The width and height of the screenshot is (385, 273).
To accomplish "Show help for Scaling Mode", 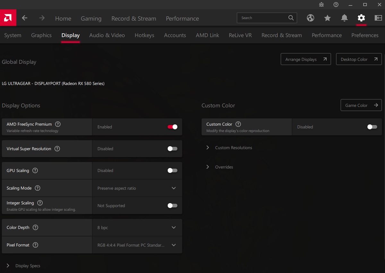I will coord(38,188).
